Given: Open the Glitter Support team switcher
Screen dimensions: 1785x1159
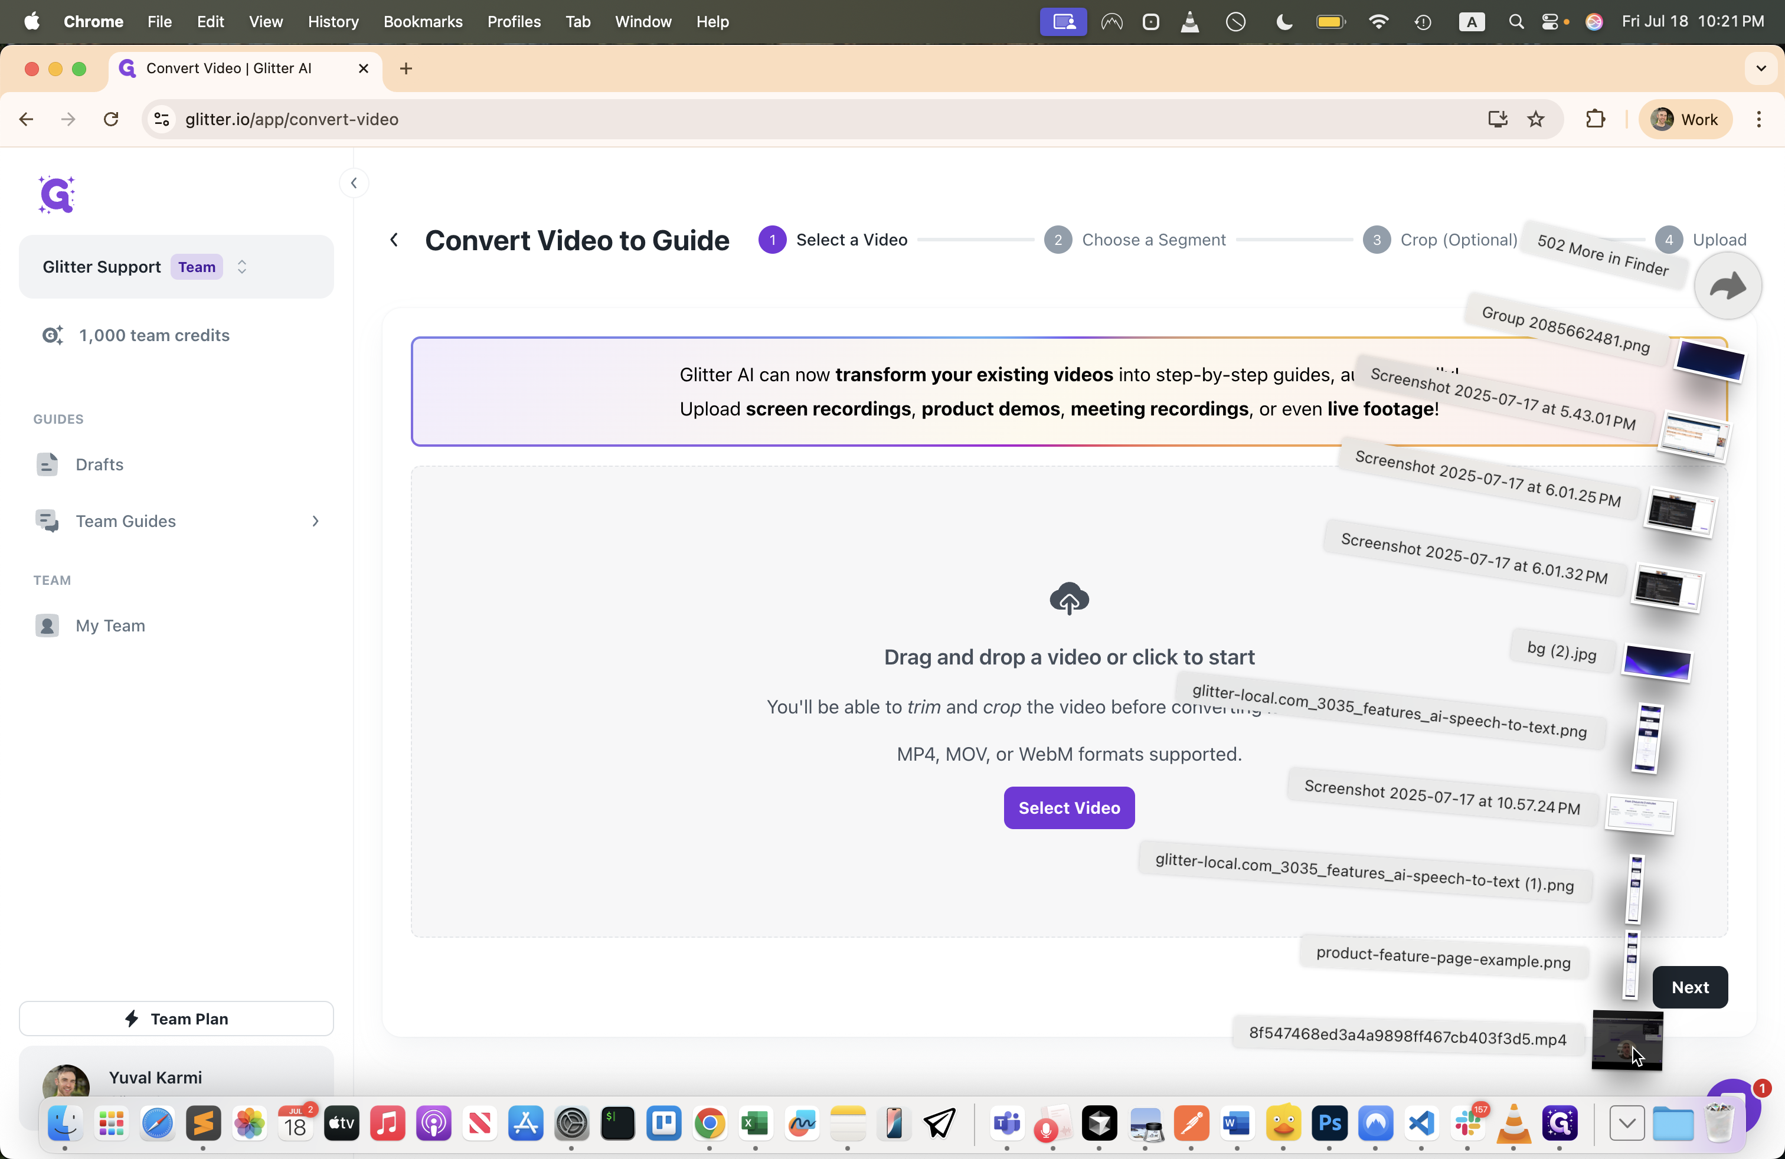Looking at the screenshot, I should [x=176, y=267].
